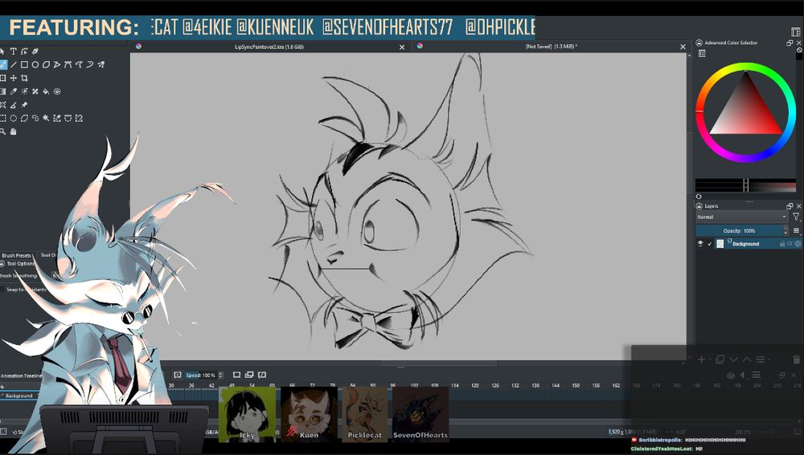Image resolution: width=804 pixels, height=455 pixels.
Task: Select the Gradient tool
Action: coord(3,91)
